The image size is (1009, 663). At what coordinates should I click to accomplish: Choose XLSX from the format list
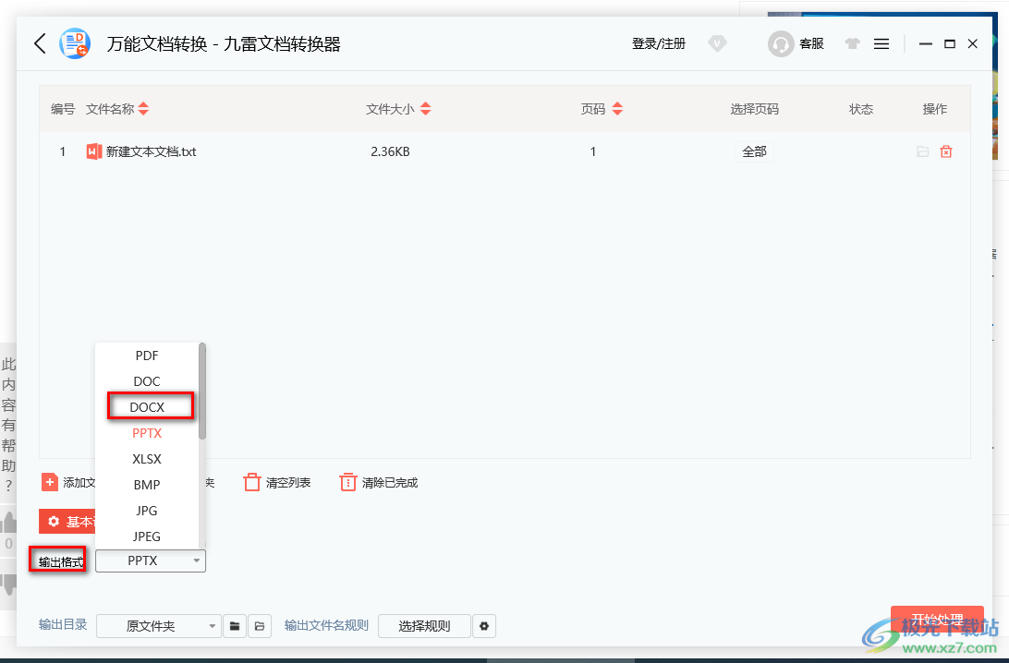point(147,458)
